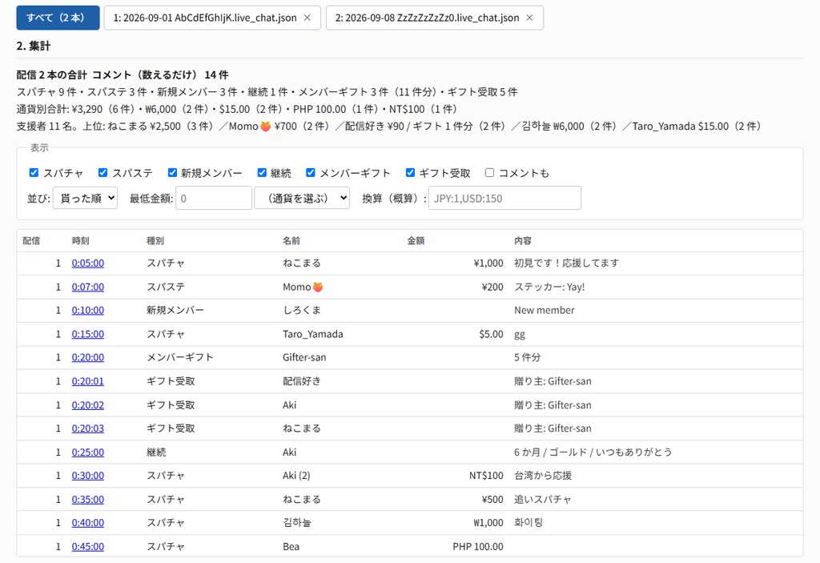Select the ¥1,000 amount cell

488,263
